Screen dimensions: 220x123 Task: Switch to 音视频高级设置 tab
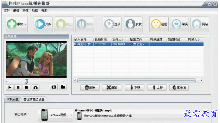pos(34,100)
